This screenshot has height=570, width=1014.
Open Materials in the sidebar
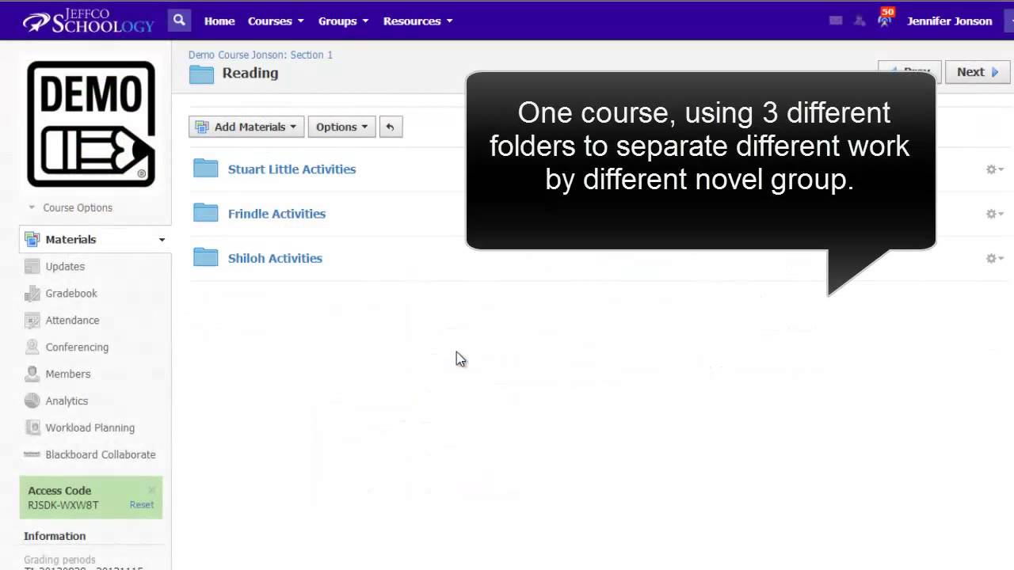[x=94, y=239]
